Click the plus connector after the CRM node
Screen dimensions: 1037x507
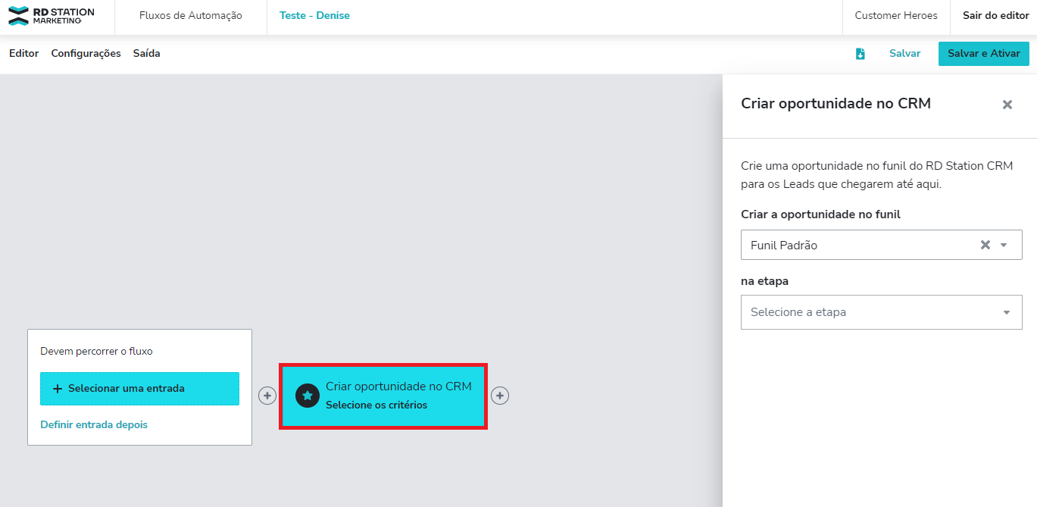pyautogui.click(x=500, y=396)
